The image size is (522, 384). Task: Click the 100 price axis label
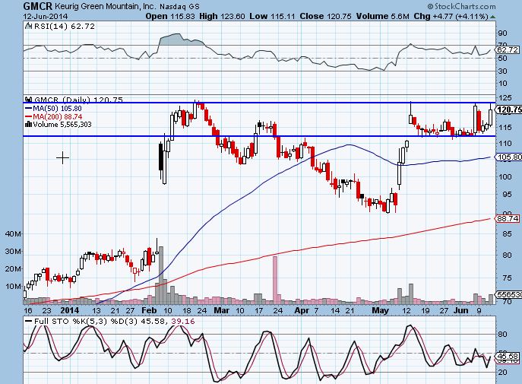pyautogui.click(x=505, y=177)
